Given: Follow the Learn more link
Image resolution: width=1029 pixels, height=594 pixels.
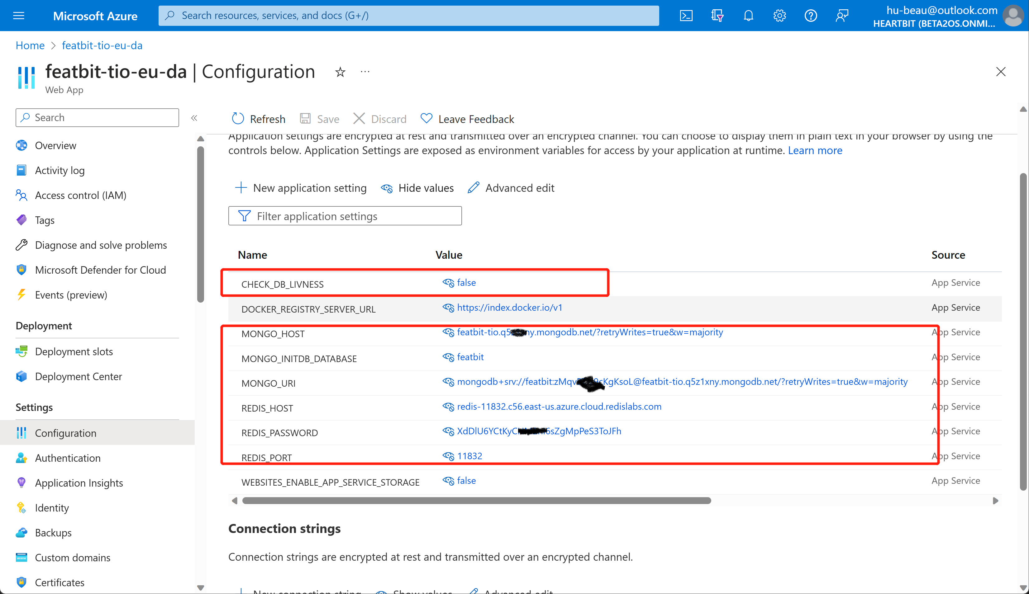Looking at the screenshot, I should [815, 151].
